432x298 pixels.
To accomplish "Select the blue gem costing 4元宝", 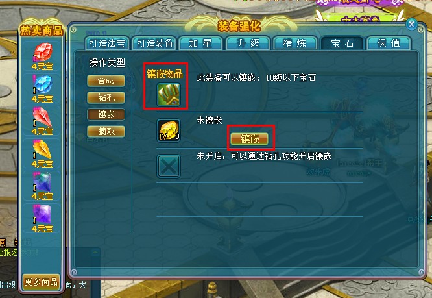I will tap(42, 84).
